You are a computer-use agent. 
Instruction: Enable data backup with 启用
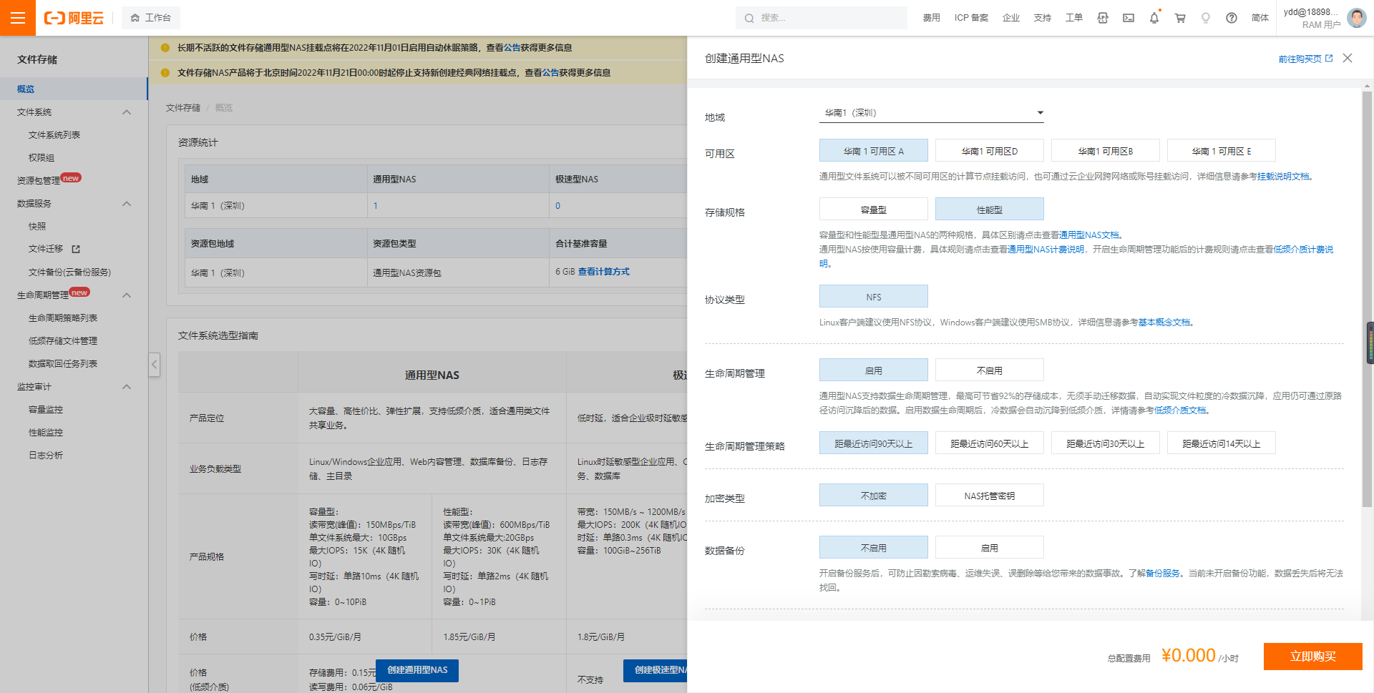989,548
